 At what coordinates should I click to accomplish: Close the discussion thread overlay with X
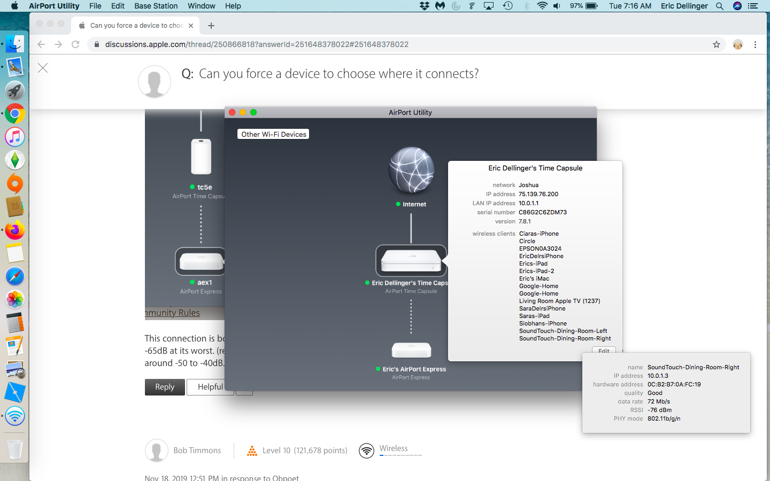pyautogui.click(x=43, y=68)
